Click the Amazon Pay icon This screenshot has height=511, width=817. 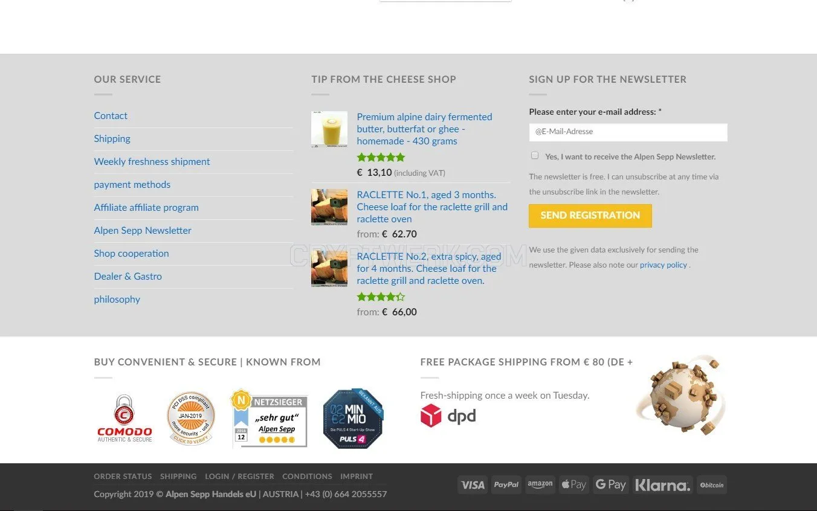(x=540, y=484)
